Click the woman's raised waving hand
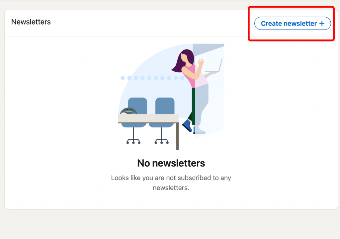This screenshot has width=340, height=239. click(201, 63)
